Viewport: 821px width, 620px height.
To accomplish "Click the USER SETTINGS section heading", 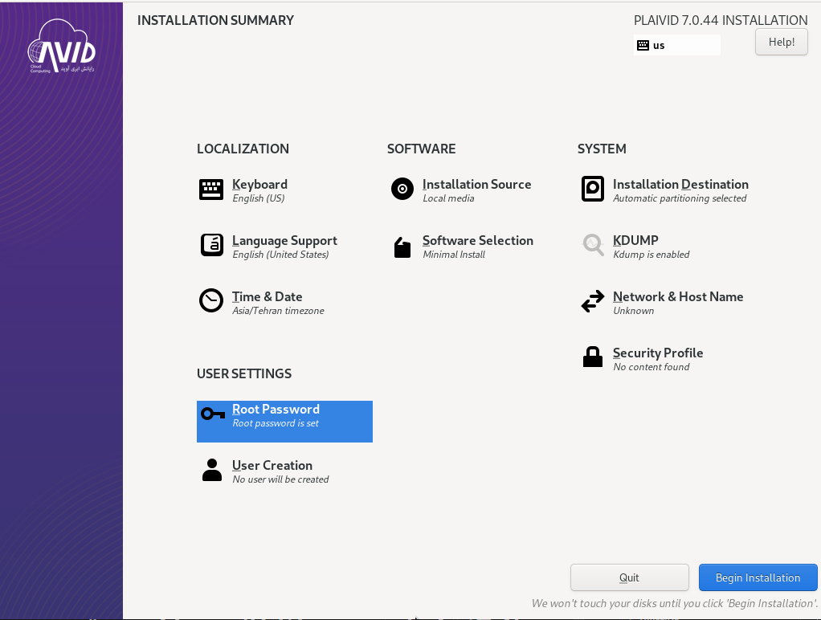I will (244, 373).
